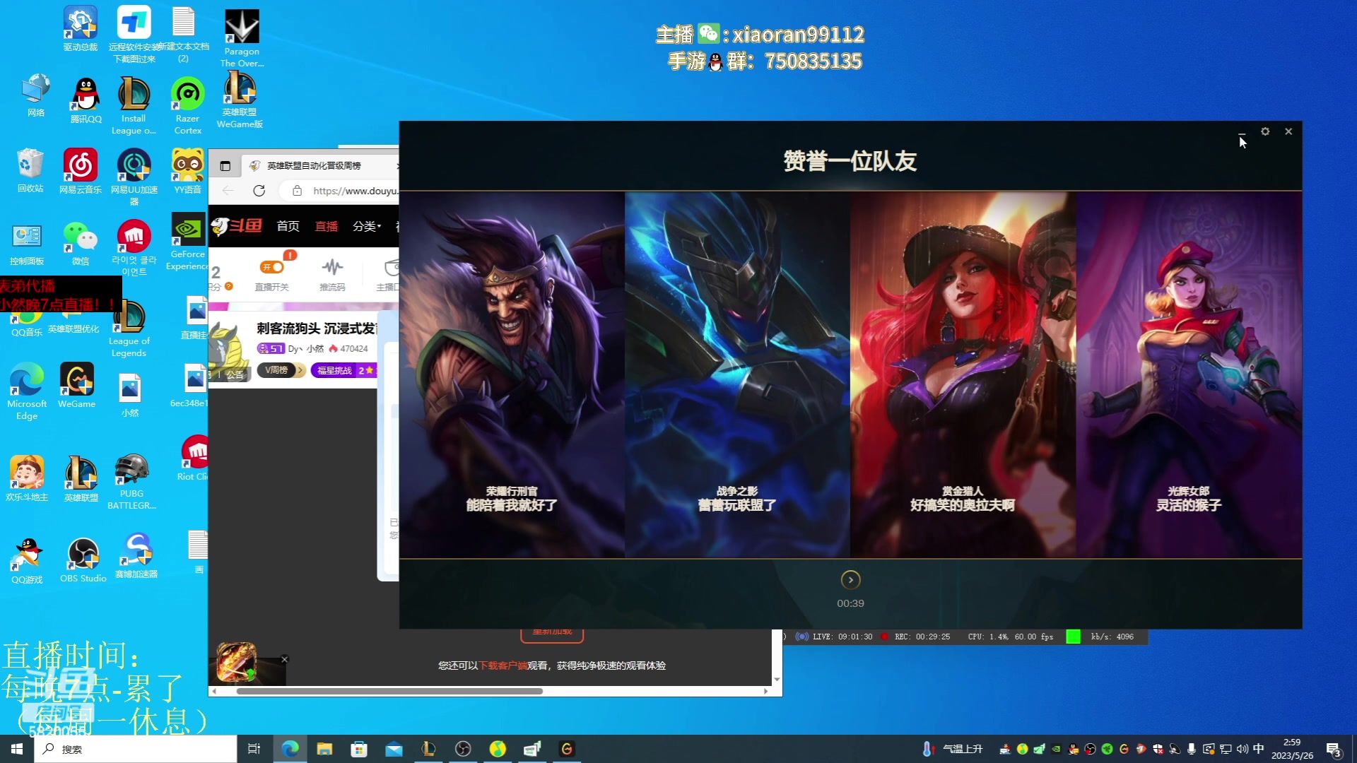
Task: Close the small game ad thumbnail
Action: [285, 659]
